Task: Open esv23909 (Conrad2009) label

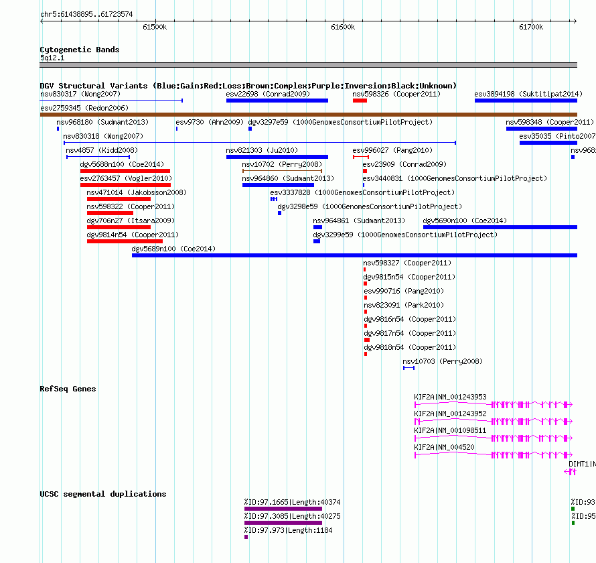Action: click(x=404, y=164)
